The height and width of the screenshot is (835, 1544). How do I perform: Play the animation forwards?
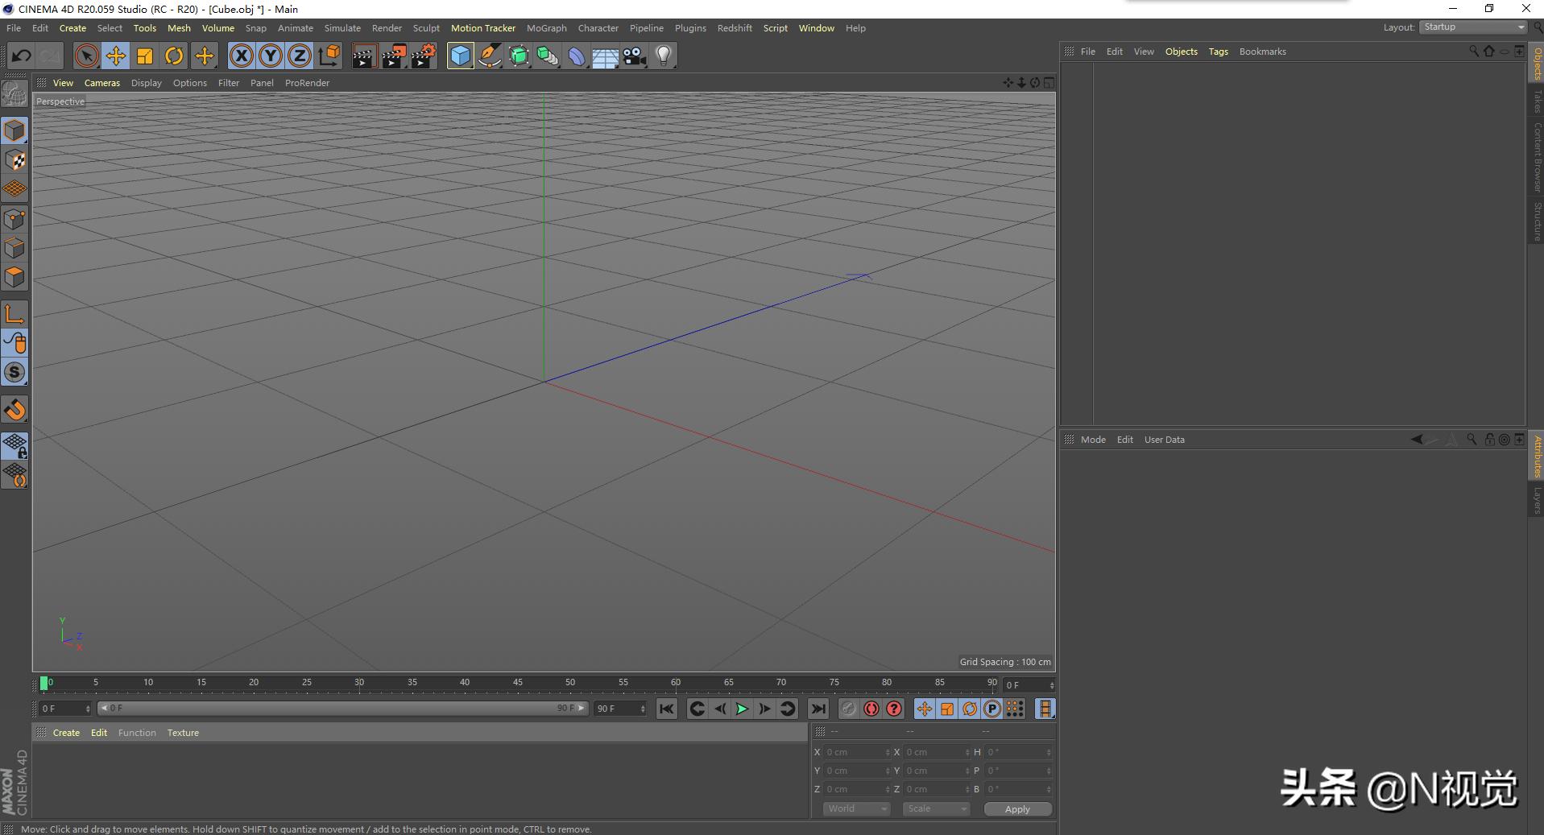click(x=742, y=709)
